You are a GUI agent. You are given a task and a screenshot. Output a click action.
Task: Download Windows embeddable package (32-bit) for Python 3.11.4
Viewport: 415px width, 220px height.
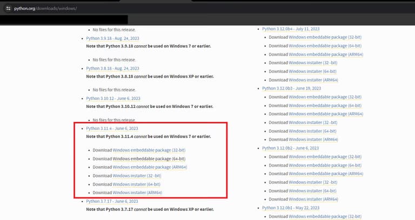coord(149,150)
